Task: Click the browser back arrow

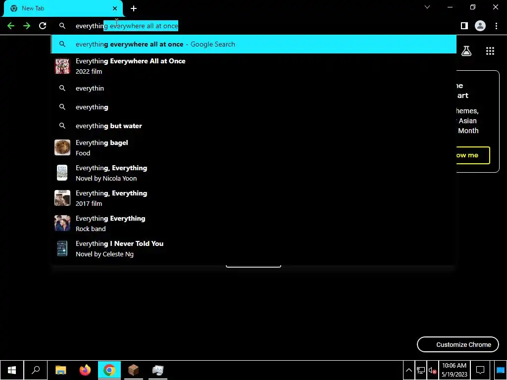Action: (11, 26)
